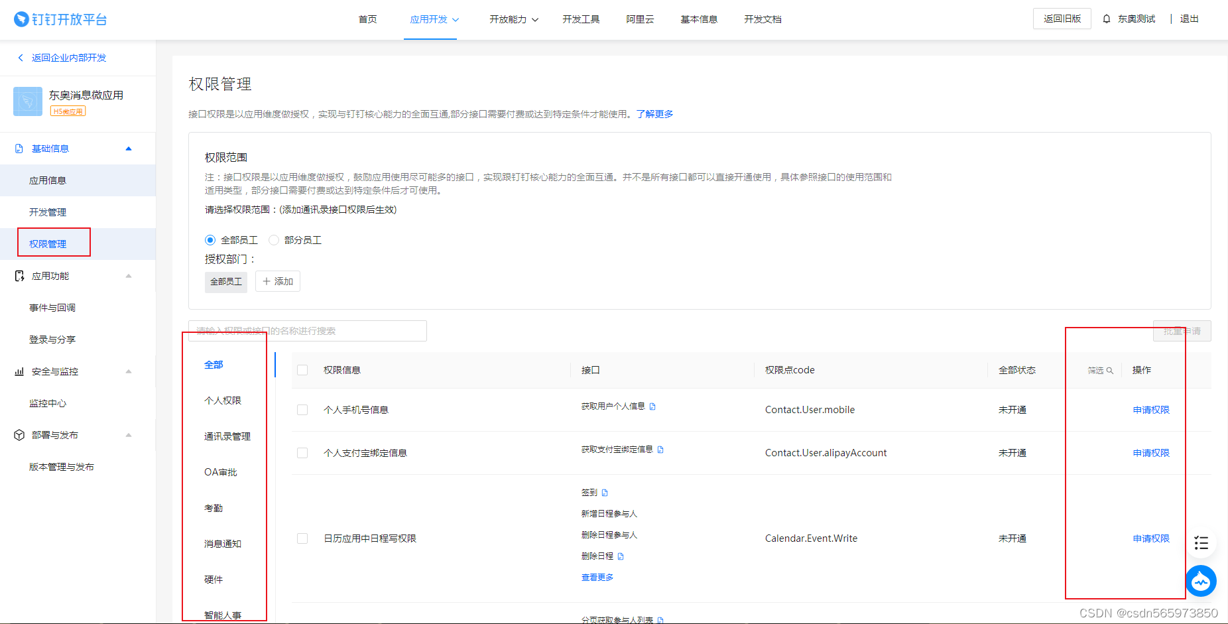The image size is (1228, 624).
Task: Expand the 开放能力 dropdown chevron
Action: pos(535,20)
